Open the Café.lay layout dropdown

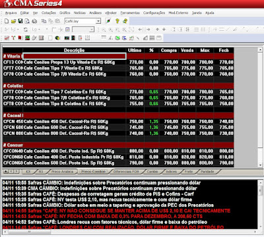click(x=98, y=21)
